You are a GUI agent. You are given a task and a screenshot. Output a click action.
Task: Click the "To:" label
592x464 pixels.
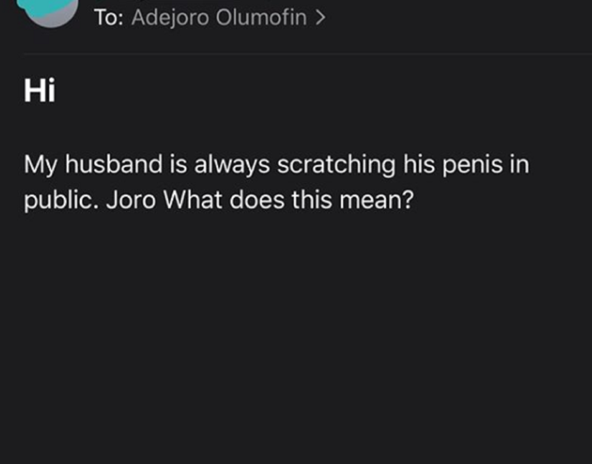tap(109, 18)
